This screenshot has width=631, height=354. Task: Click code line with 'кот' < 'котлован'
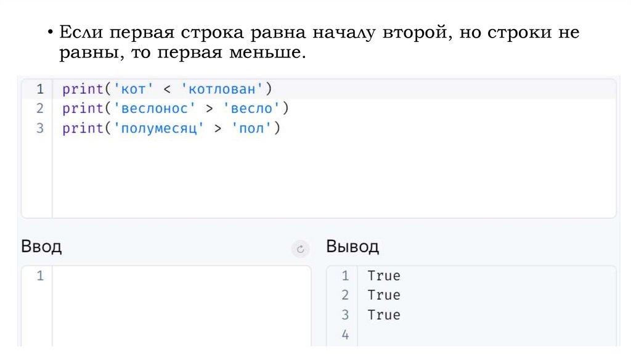(166, 89)
